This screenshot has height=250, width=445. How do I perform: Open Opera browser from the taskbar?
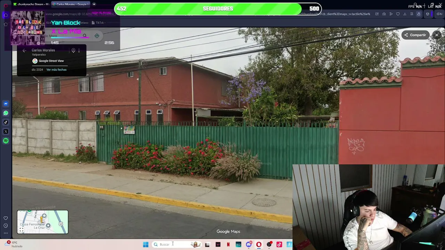pos(259,244)
